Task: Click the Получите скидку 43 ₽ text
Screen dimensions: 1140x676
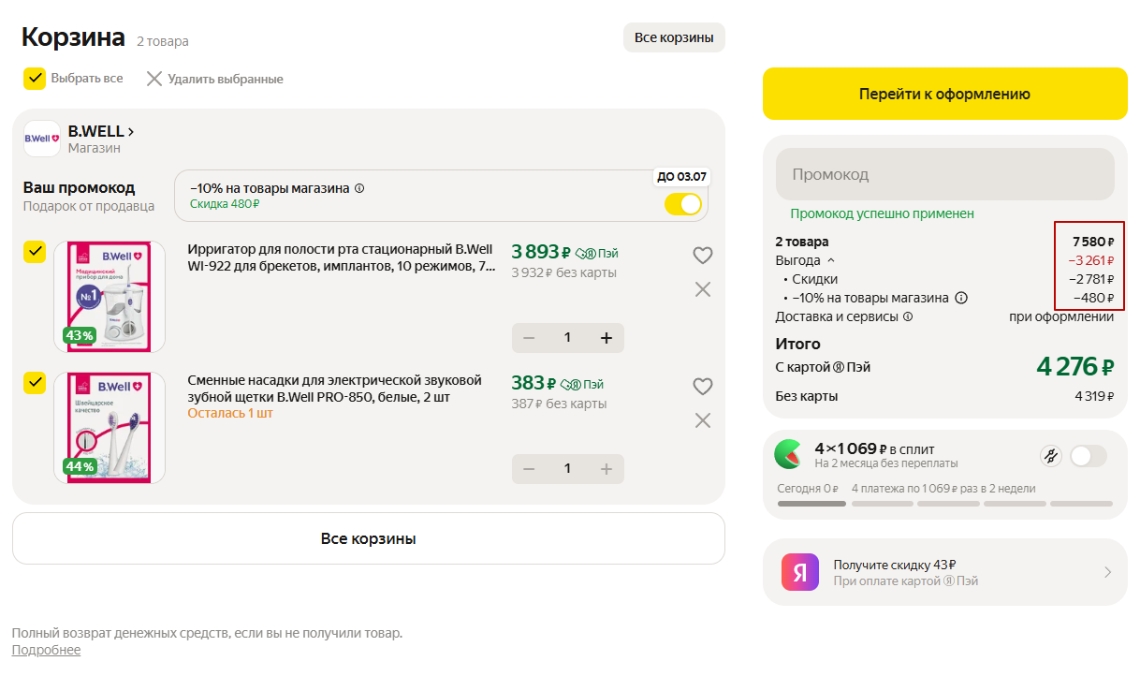Action: (x=895, y=565)
